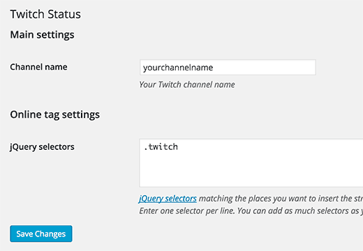363x251 pixels.
Task: Click the word 'Online' in tag settings heading
Action: pos(26,114)
